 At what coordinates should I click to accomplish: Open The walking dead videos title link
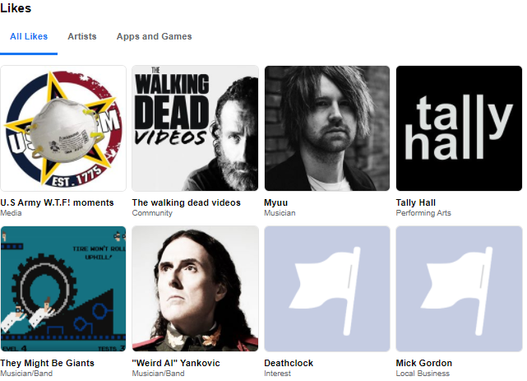click(186, 202)
